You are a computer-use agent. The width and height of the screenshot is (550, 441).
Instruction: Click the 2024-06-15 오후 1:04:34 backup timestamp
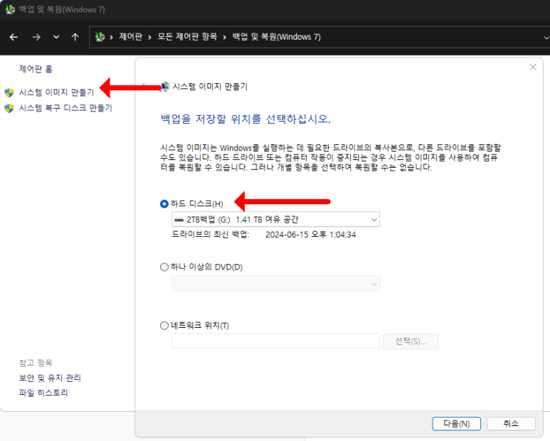[x=310, y=235]
